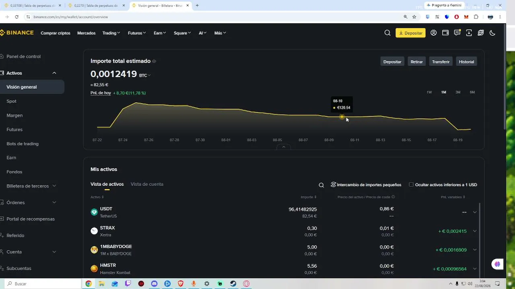515x289 pixels.
Task: Sort assets by the Importe column
Action: point(309,197)
